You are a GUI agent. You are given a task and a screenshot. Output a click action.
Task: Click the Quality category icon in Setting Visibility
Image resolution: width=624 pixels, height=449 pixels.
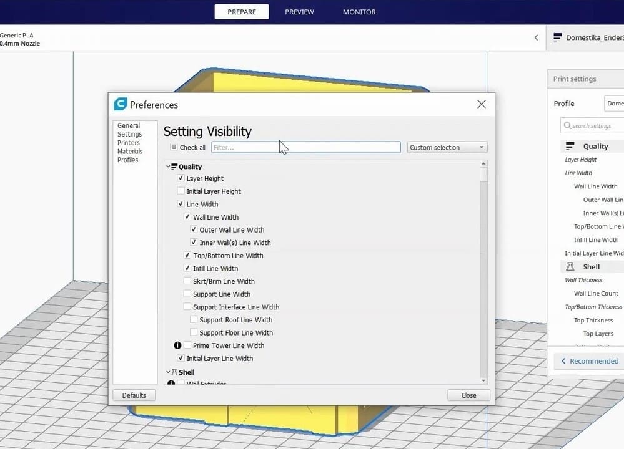174,167
